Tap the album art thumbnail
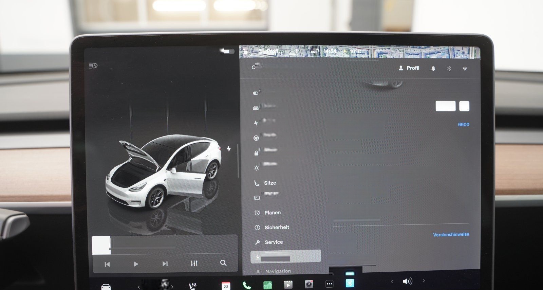Viewport: 543px width, 290px height. click(101, 245)
